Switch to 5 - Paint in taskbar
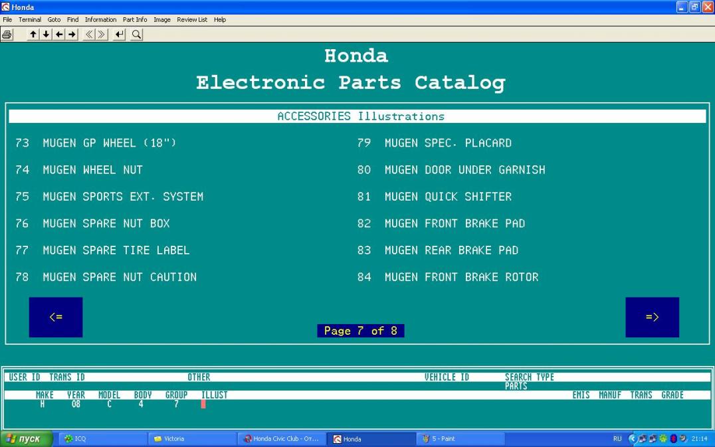 pyautogui.click(x=461, y=439)
